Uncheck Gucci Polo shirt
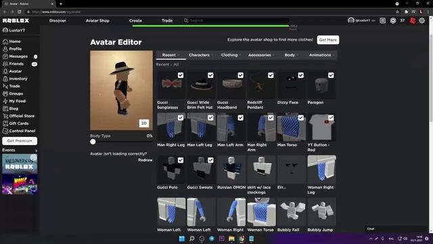The image size is (433, 244). tap(181, 160)
